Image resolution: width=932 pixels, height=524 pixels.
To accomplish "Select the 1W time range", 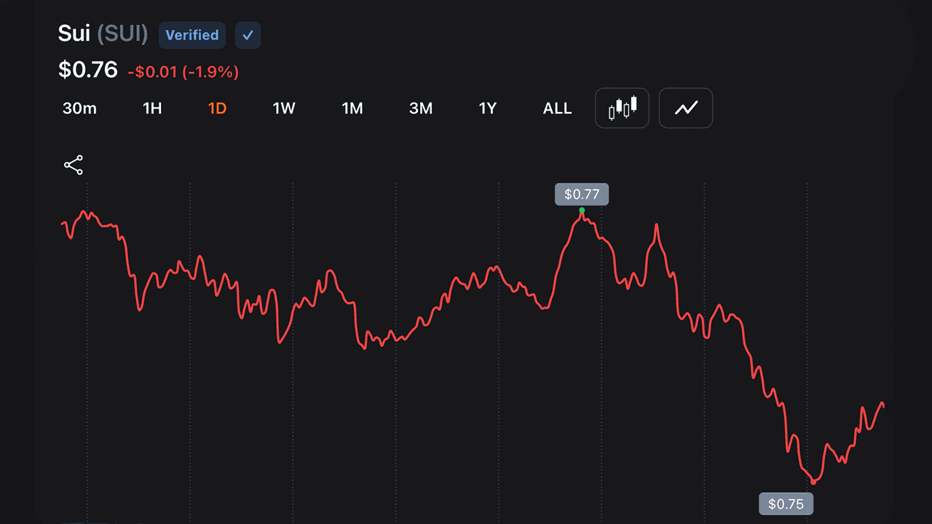I will [284, 108].
